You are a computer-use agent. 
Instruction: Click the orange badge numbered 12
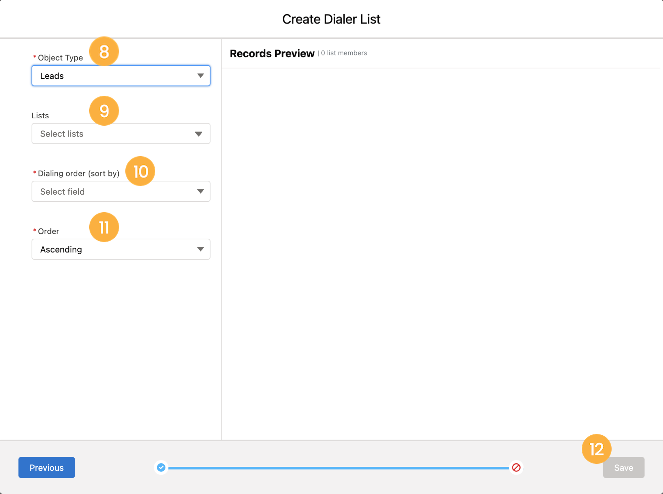point(596,449)
